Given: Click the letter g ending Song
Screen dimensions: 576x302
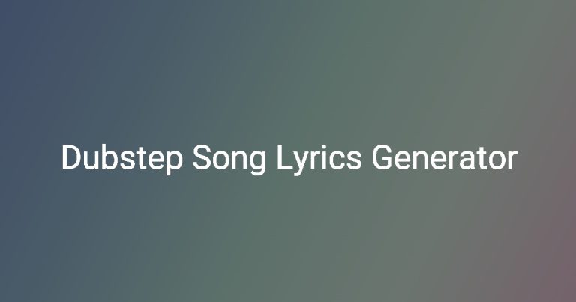Looking at the screenshot, I should pos(258,163).
